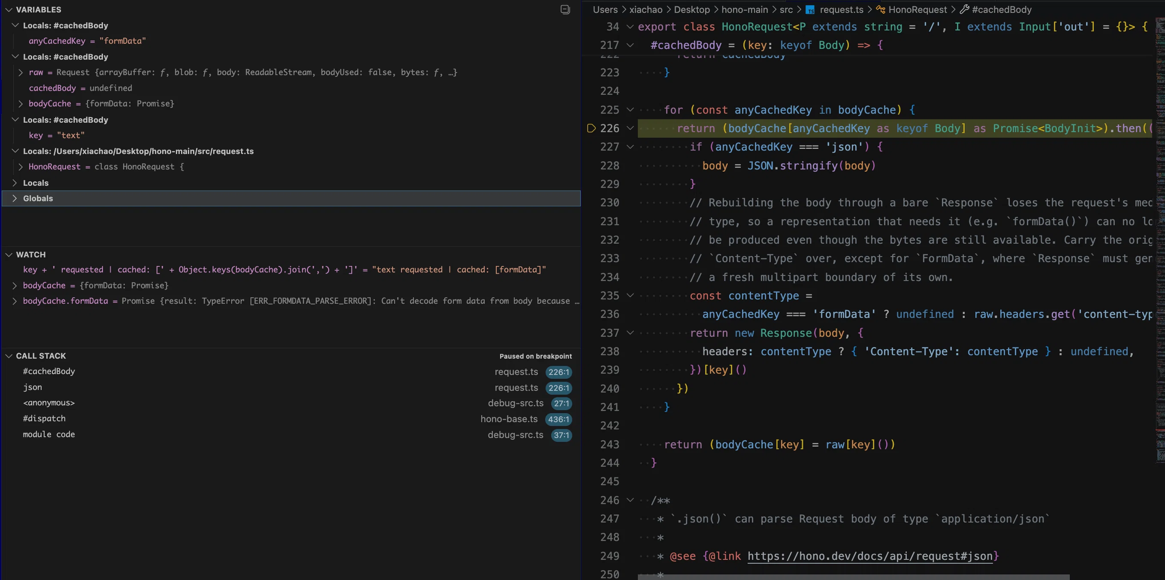Click the breakpoint arrow marker at line 226
The height and width of the screenshot is (580, 1165).
591,129
